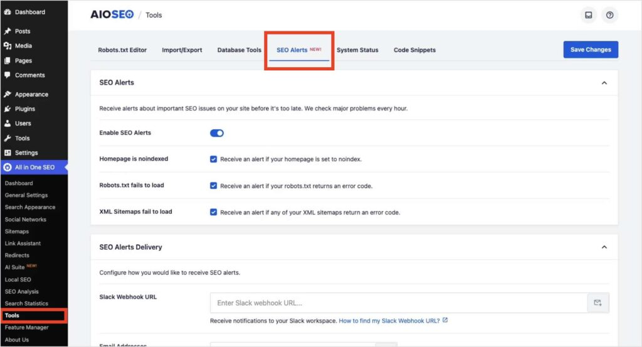
Task: Open the help question mark icon
Action: pos(609,15)
